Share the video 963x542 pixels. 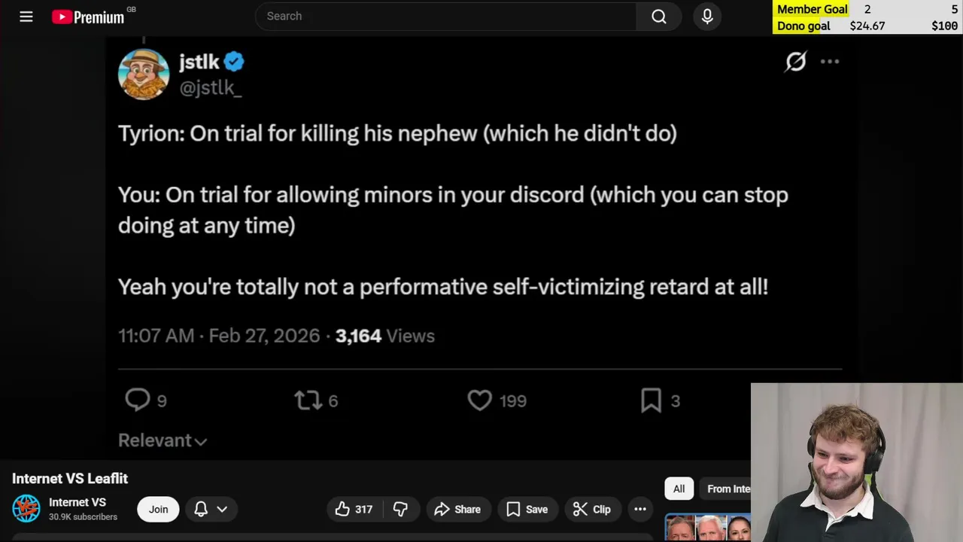457,510
